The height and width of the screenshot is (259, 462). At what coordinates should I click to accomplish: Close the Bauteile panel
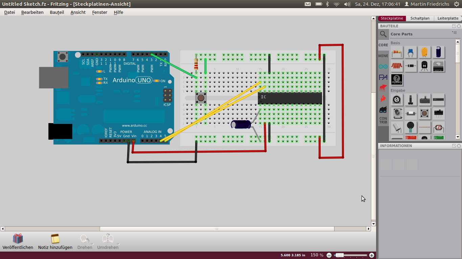pyautogui.click(x=459, y=26)
